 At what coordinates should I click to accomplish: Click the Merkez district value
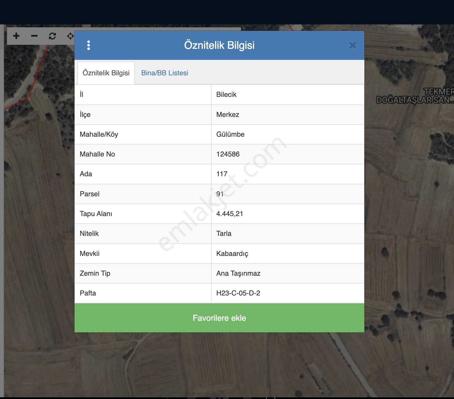[228, 115]
